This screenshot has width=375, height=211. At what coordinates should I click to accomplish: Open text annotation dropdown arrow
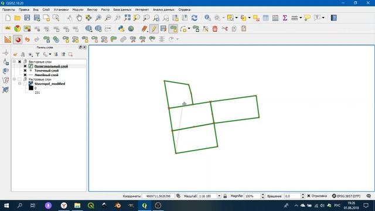[323, 18]
